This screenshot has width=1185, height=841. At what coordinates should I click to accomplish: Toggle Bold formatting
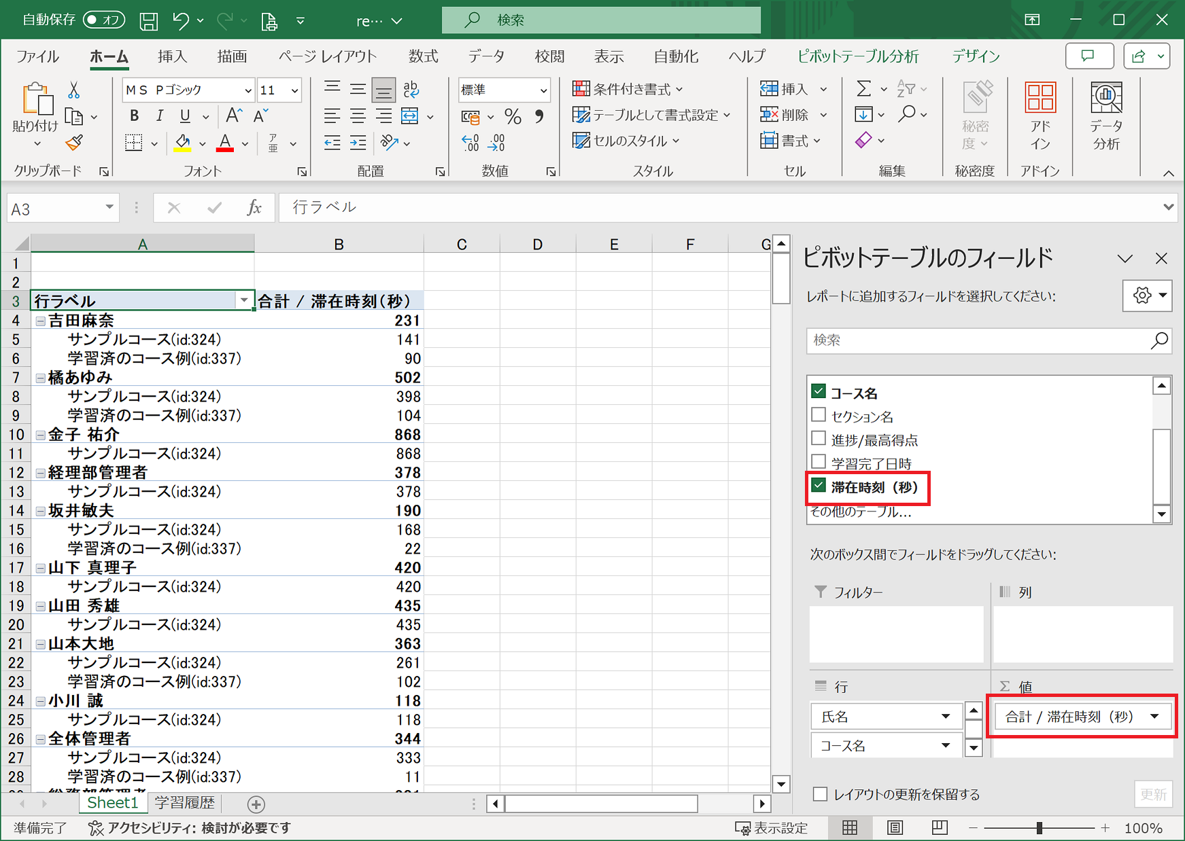pyautogui.click(x=134, y=116)
